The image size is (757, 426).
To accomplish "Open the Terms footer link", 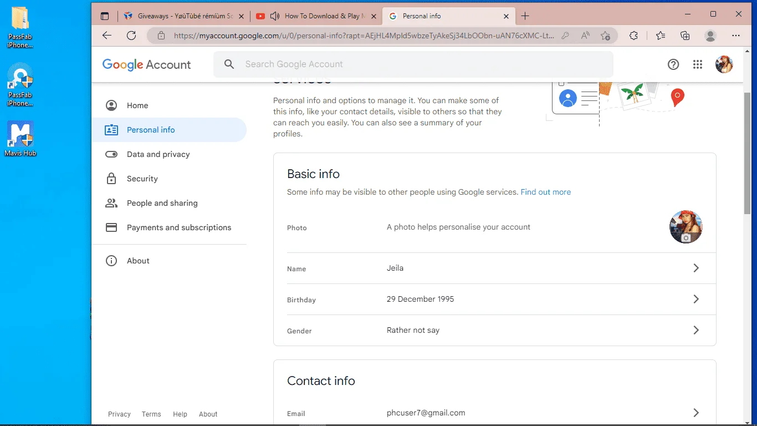I will 151,414.
